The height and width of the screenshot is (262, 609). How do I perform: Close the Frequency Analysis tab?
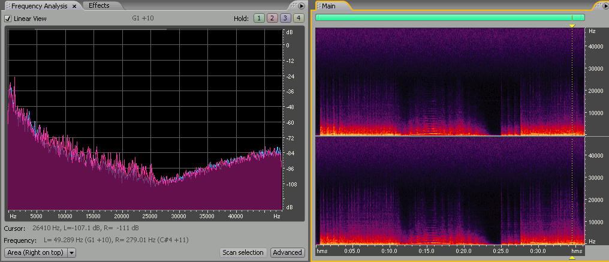click(x=75, y=6)
